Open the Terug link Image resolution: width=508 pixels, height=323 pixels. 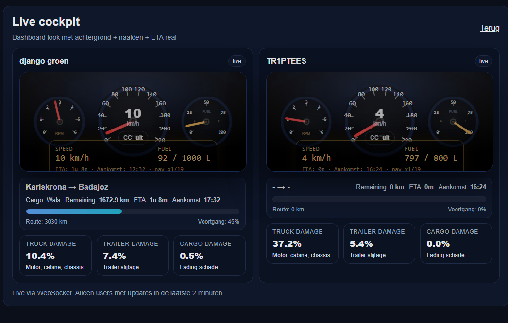(x=490, y=28)
